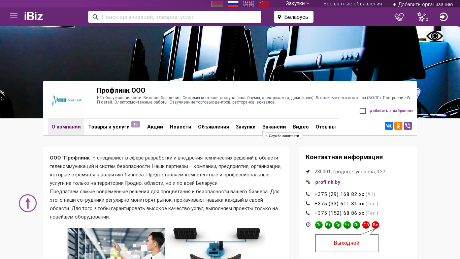Click the server room image thumbnail
Screen dimensions: 460x259
pyautogui.click(x=116, y=243)
